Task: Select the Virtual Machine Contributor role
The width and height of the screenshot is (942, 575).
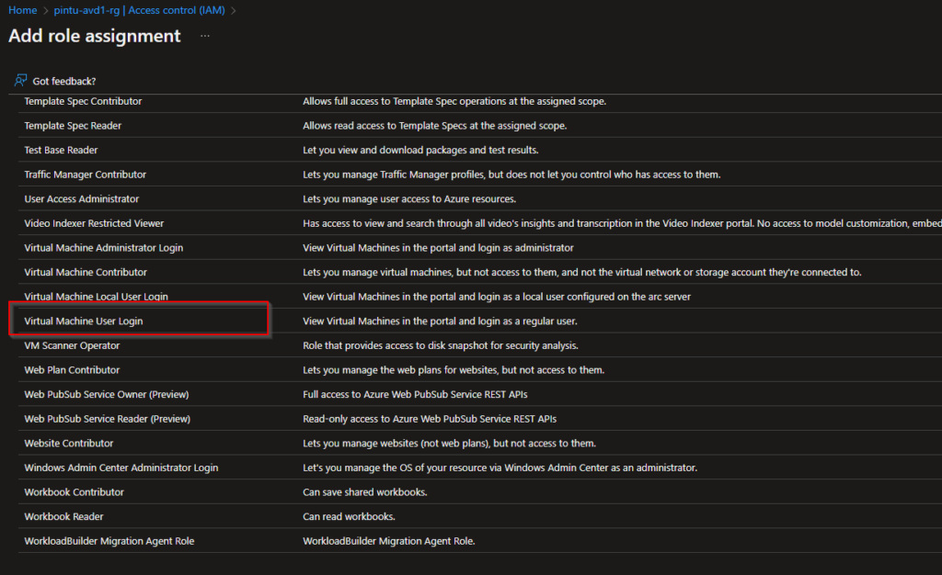Action: (x=86, y=272)
